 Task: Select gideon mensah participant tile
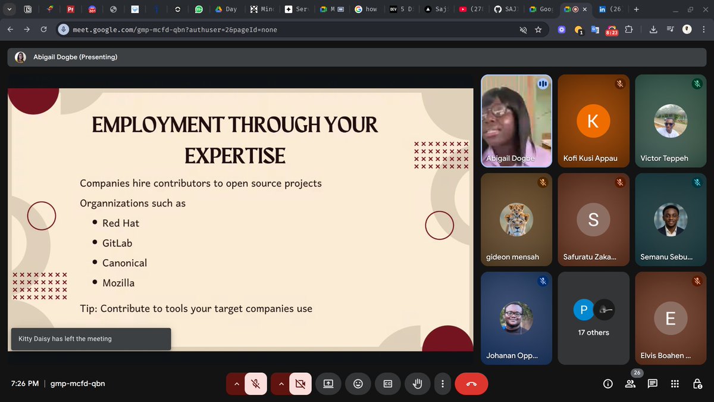pyautogui.click(x=516, y=219)
